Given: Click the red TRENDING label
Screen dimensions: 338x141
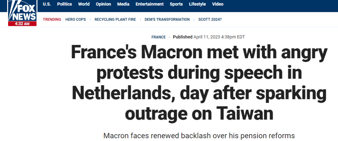Looking at the screenshot, I should [52, 19].
